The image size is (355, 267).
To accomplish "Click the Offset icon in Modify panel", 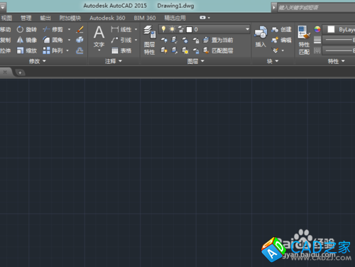I will point(80,50).
